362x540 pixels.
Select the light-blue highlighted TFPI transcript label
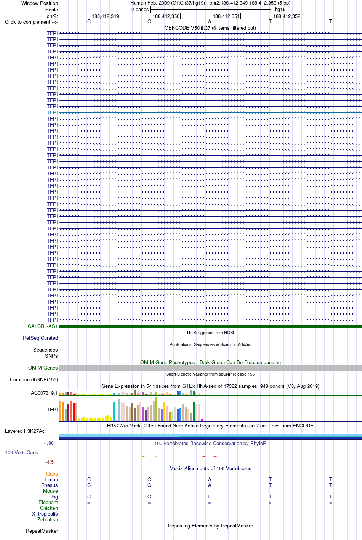coord(52,112)
